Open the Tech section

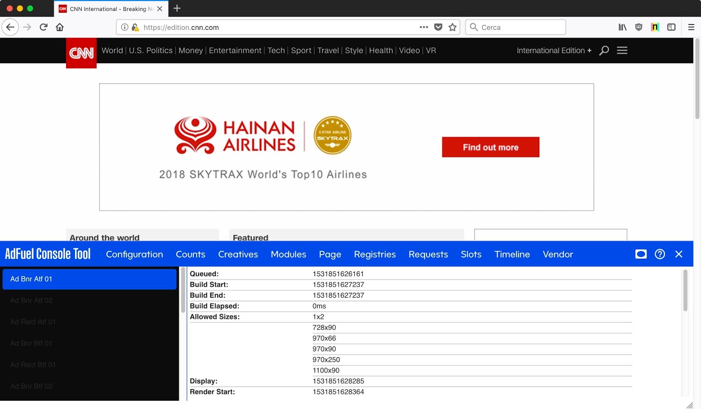pos(276,50)
